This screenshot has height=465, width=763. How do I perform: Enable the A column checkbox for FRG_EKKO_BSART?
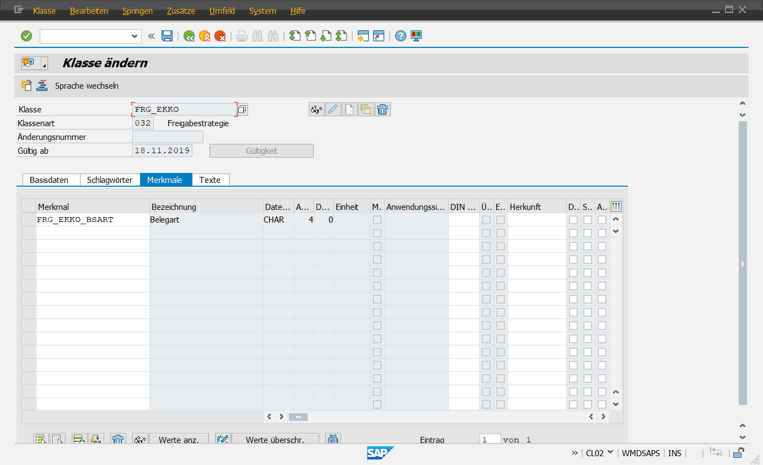point(602,220)
